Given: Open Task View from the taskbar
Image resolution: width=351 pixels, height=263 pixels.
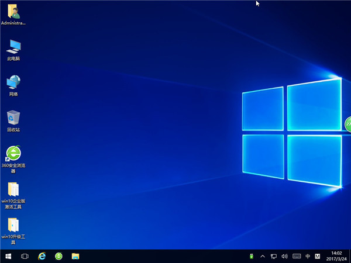Looking at the screenshot, I should (x=25, y=257).
